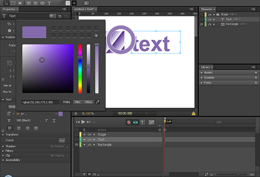Select the Ellipse tool

click(42, 3)
